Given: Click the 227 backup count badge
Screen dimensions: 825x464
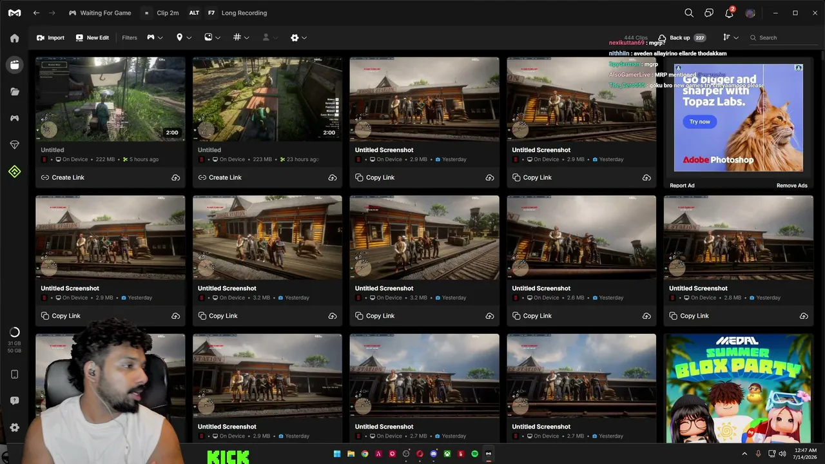Looking at the screenshot, I should [700, 37].
